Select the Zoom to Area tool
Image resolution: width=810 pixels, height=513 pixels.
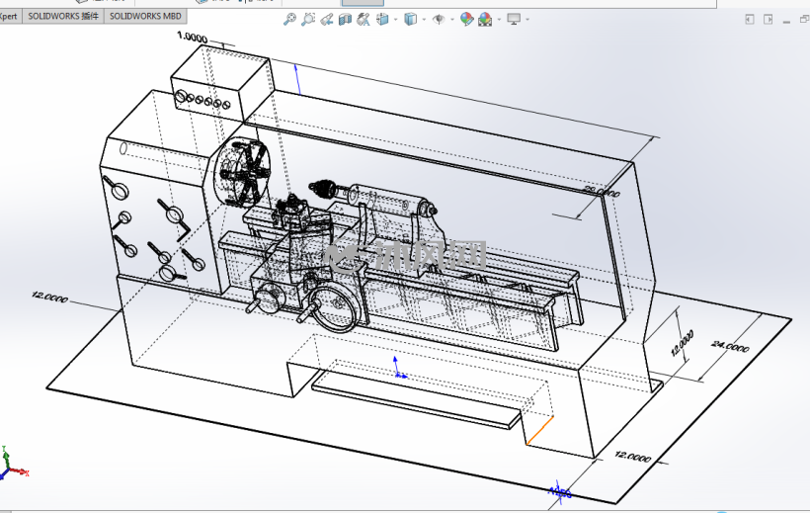(x=308, y=20)
